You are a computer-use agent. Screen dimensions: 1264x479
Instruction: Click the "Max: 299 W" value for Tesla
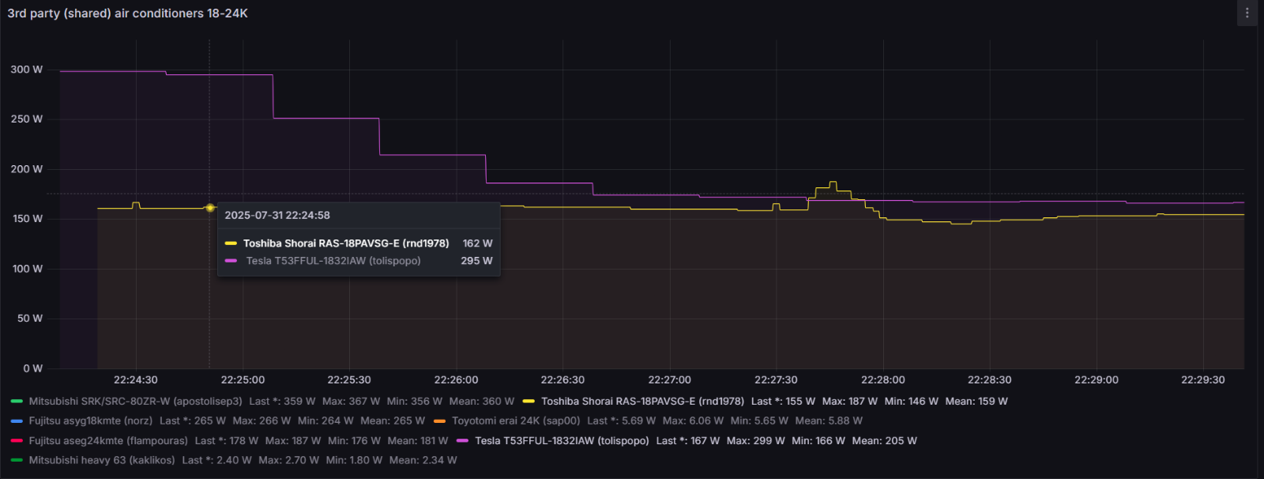pyautogui.click(x=755, y=441)
